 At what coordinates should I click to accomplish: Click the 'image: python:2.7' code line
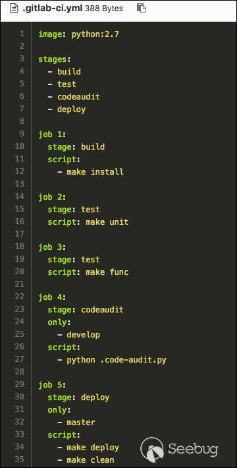coord(79,34)
